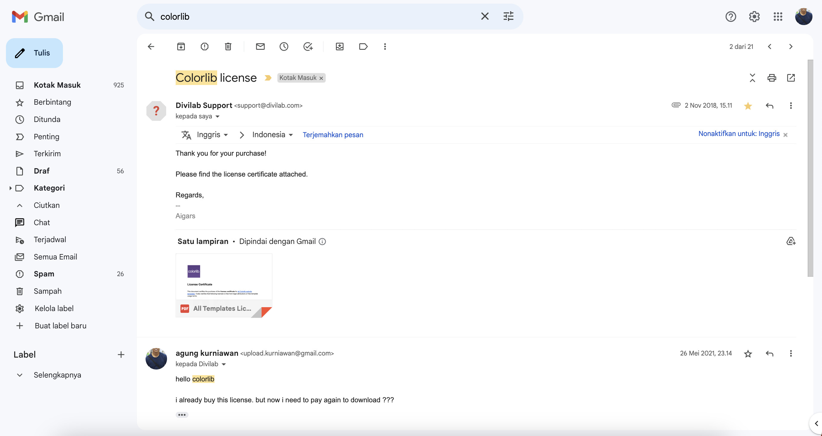Toggle importance marker beside subject

pyautogui.click(x=268, y=78)
